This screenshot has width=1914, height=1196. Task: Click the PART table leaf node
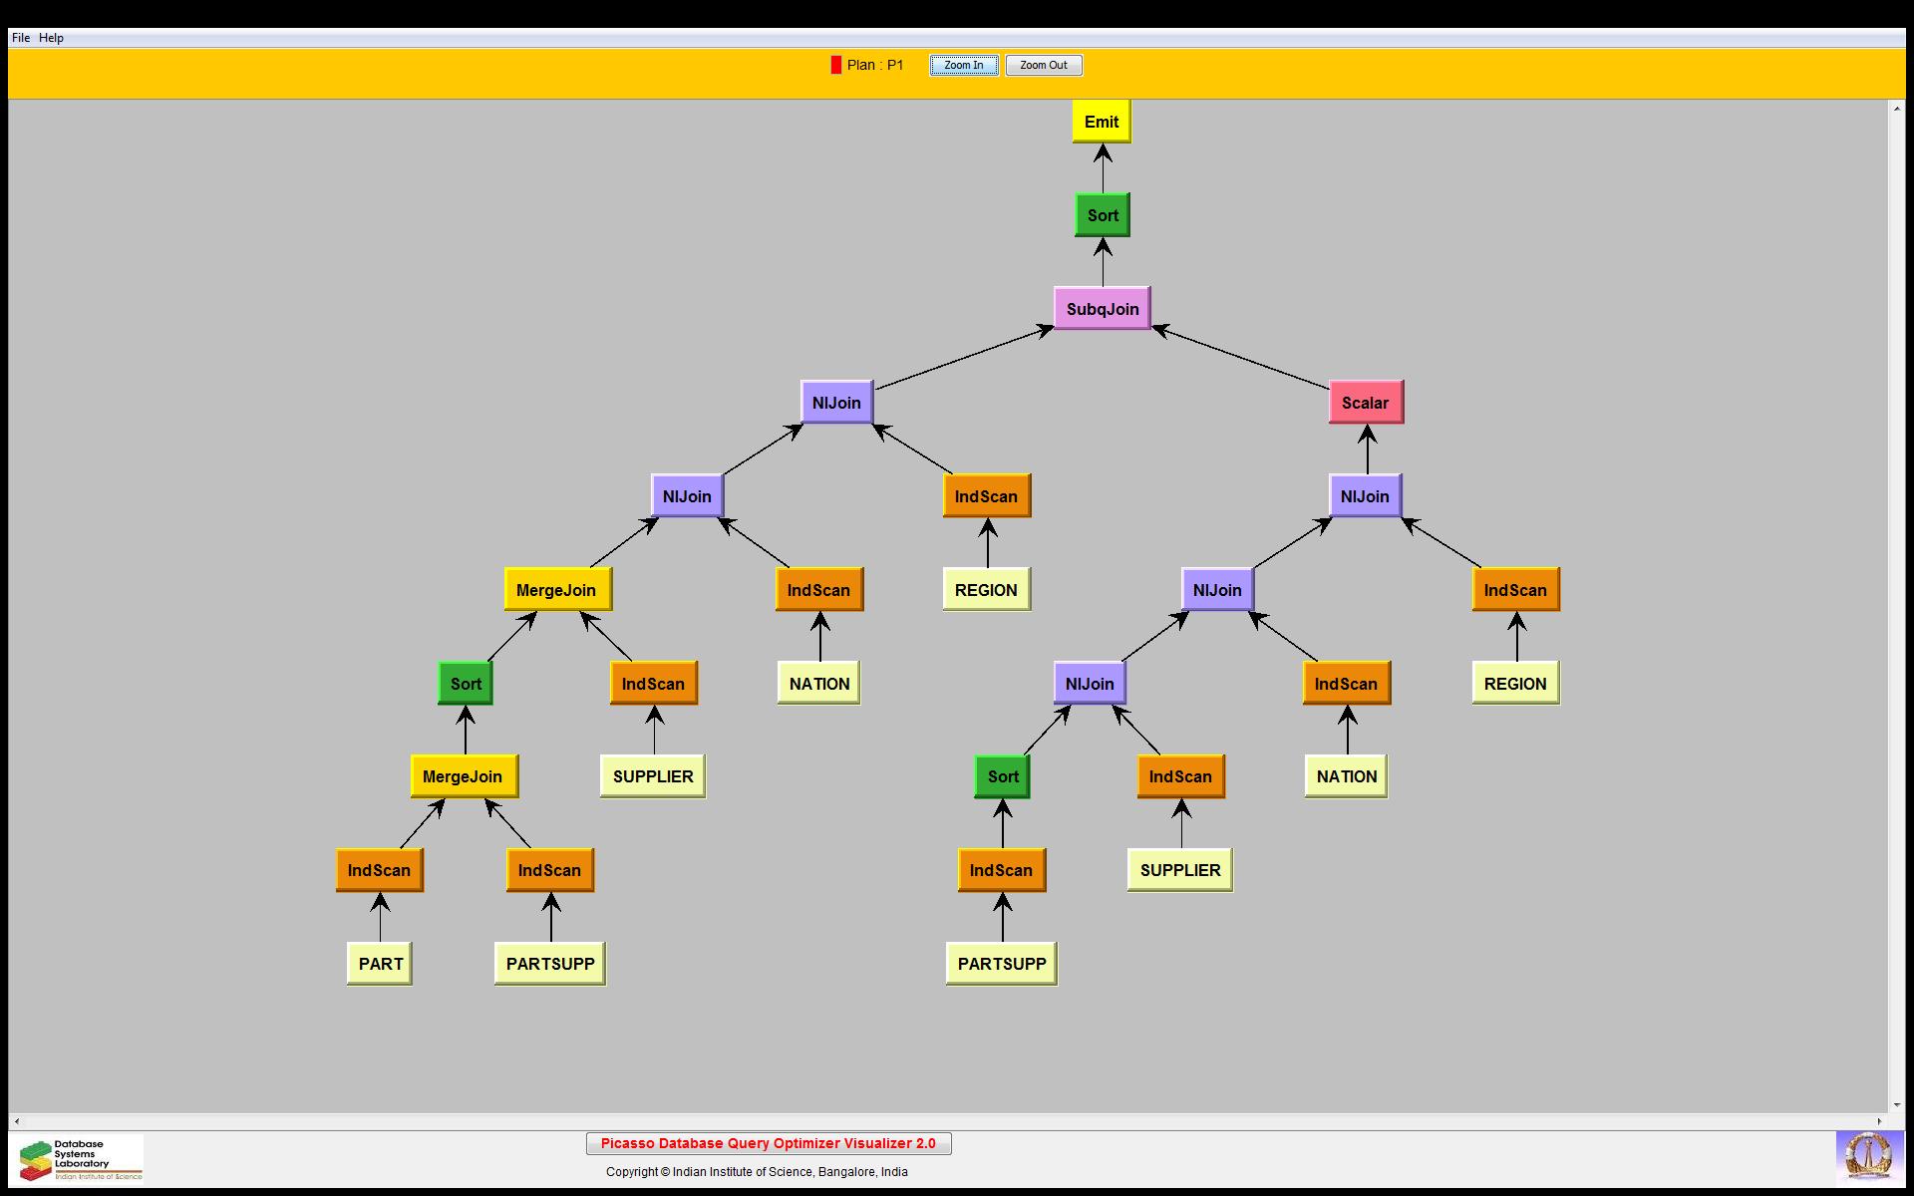[x=380, y=964]
